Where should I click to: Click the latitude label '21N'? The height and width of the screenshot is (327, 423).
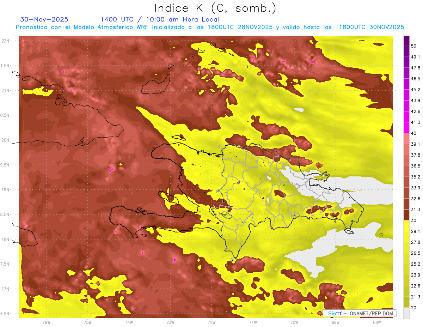point(5,90)
